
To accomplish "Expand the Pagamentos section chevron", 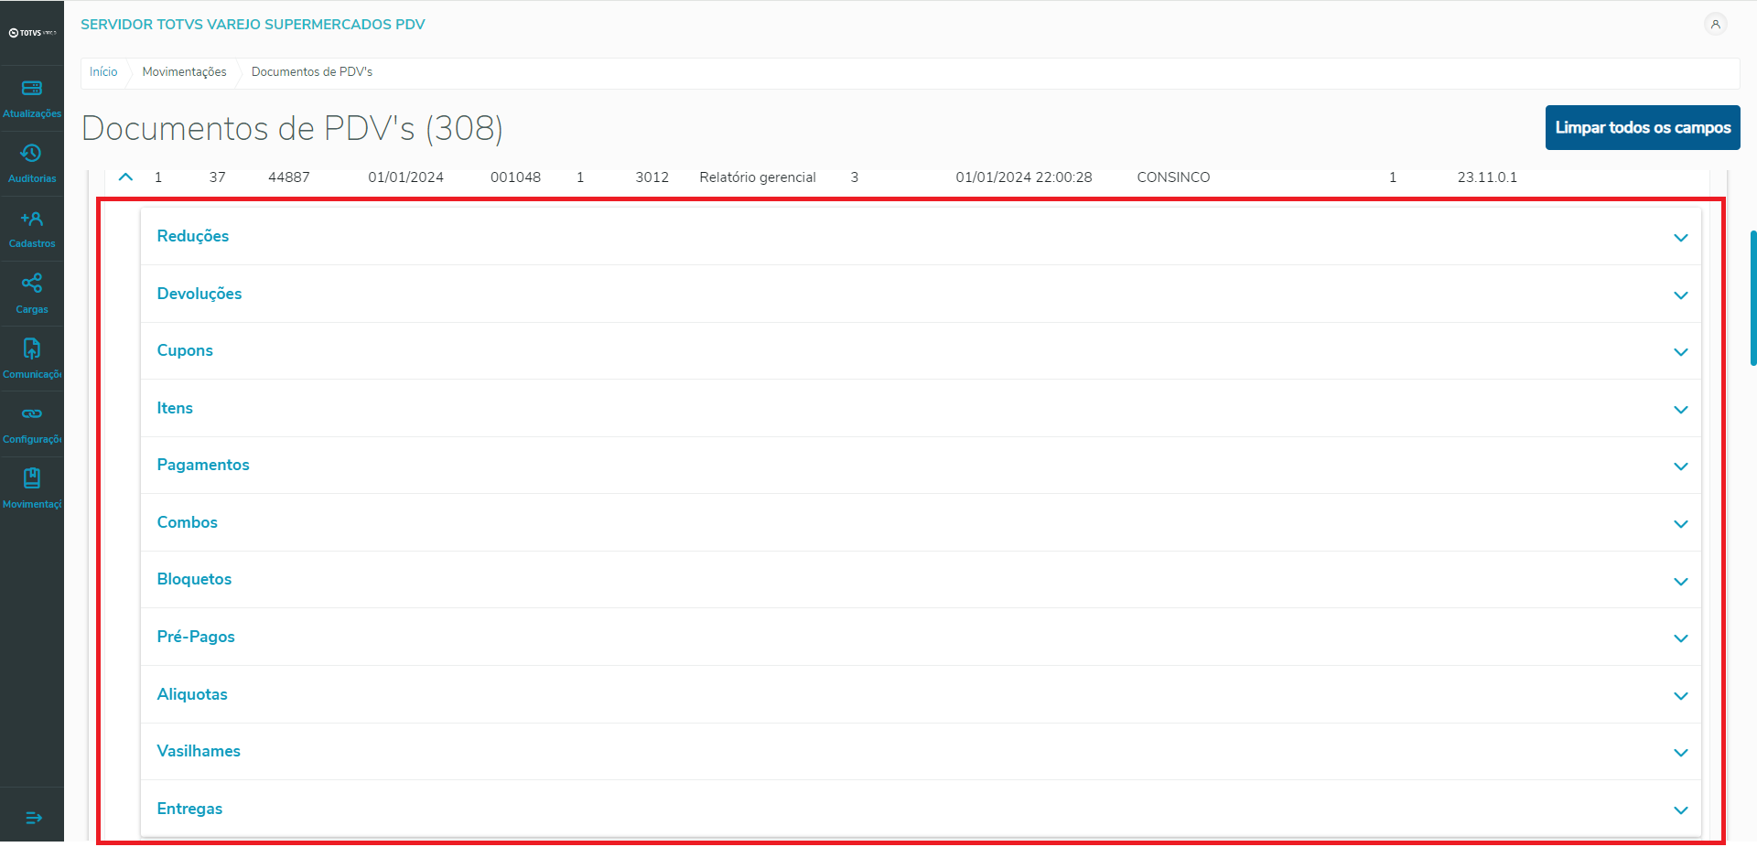I will [x=1681, y=466].
